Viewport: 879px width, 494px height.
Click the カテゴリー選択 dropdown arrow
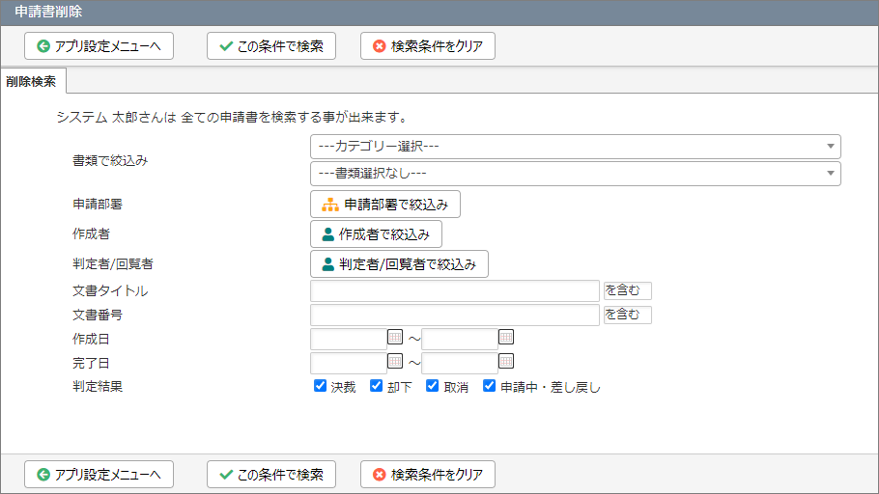(831, 147)
